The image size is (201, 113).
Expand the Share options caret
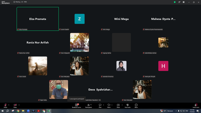122,105
